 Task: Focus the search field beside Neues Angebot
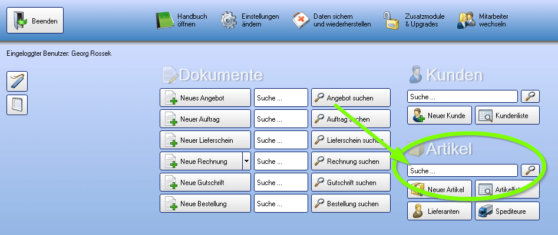[281, 98]
